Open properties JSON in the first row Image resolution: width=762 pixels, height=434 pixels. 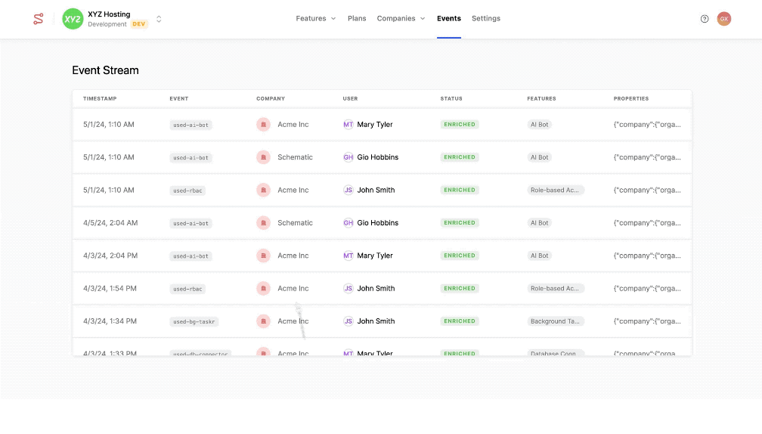tap(647, 125)
